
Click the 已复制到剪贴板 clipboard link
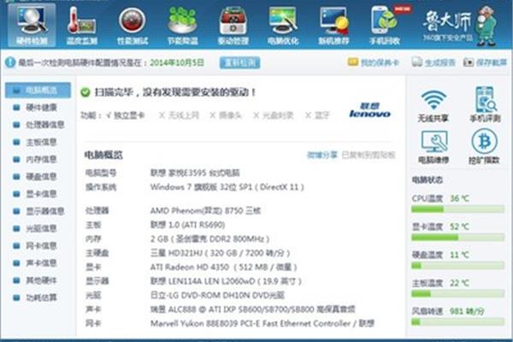369,155
